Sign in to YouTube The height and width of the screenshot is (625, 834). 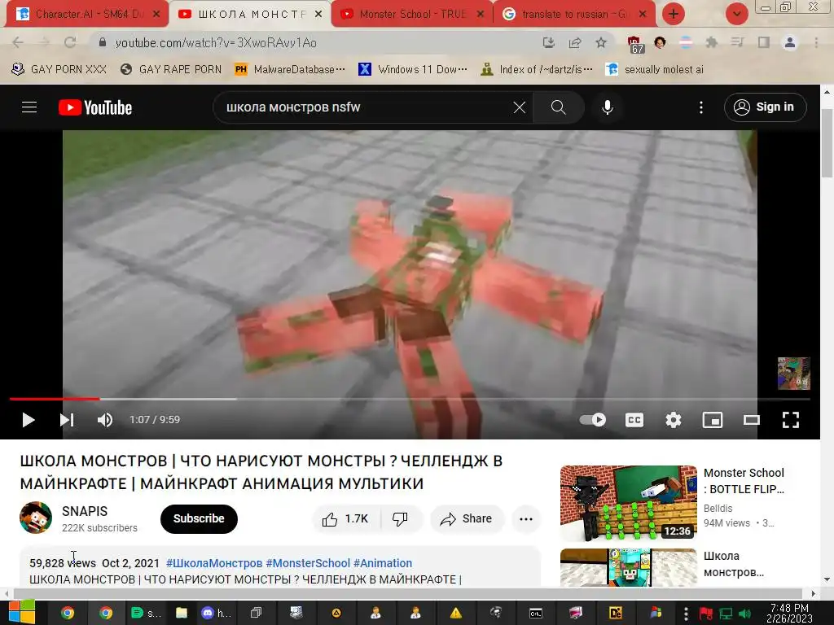pyautogui.click(x=765, y=107)
